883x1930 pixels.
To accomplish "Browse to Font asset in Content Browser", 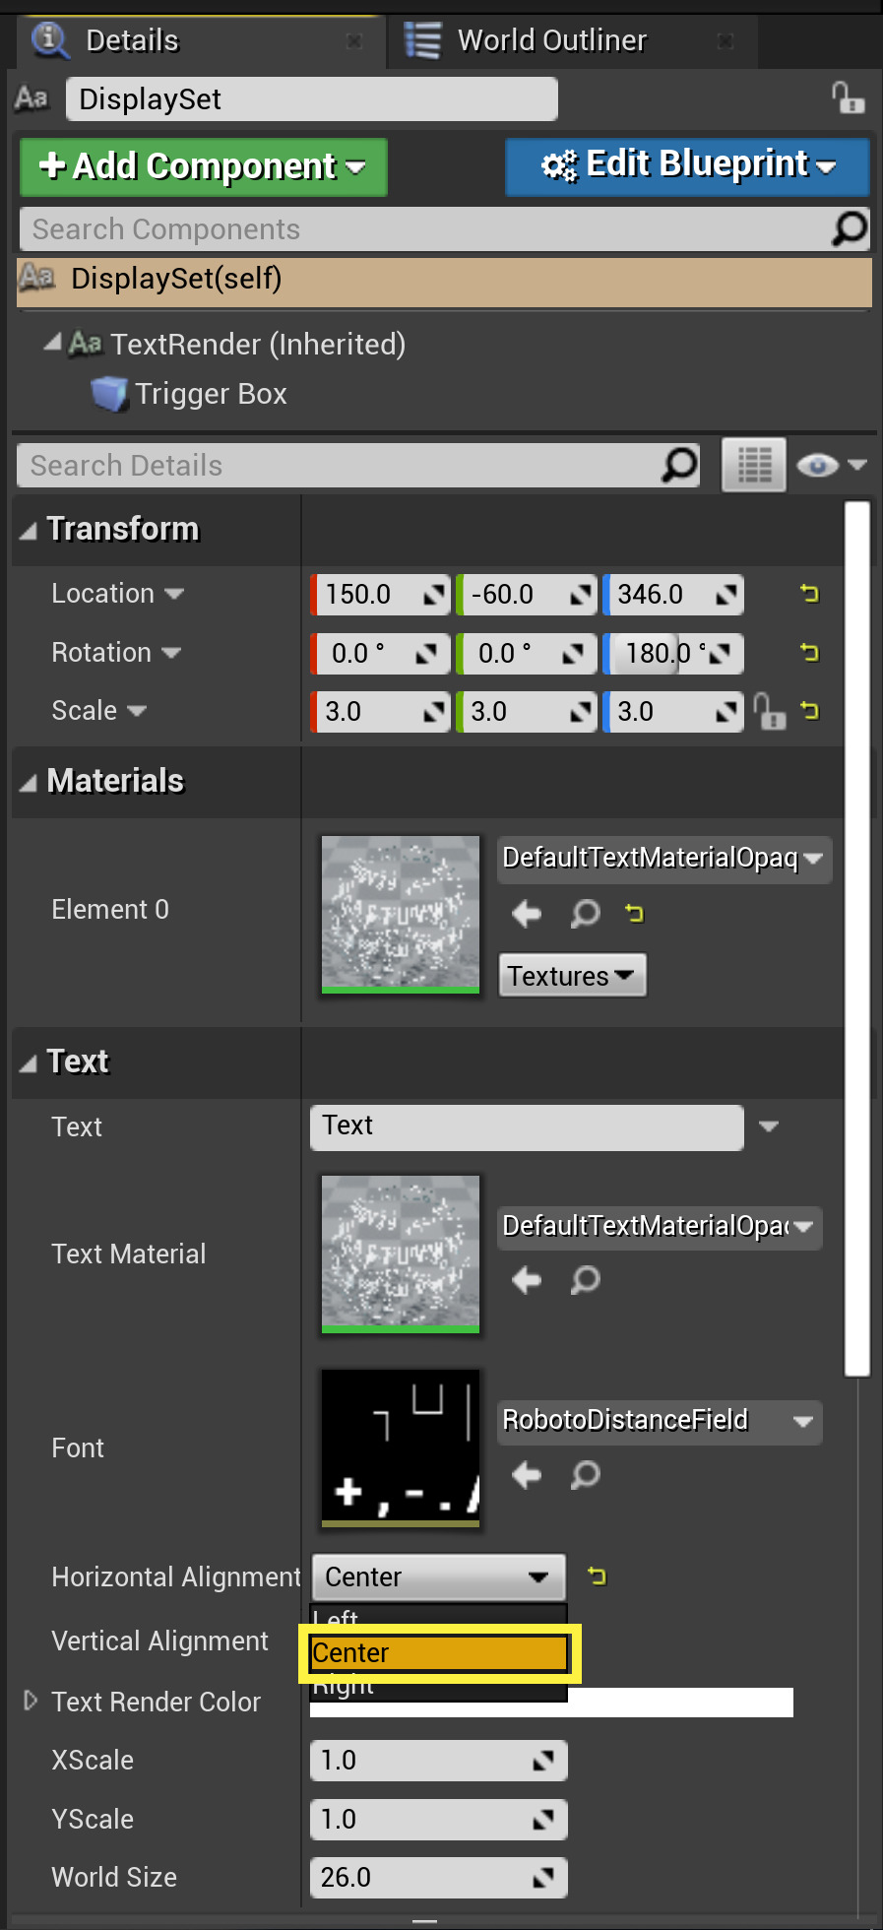I will pyautogui.click(x=585, y=1475).
